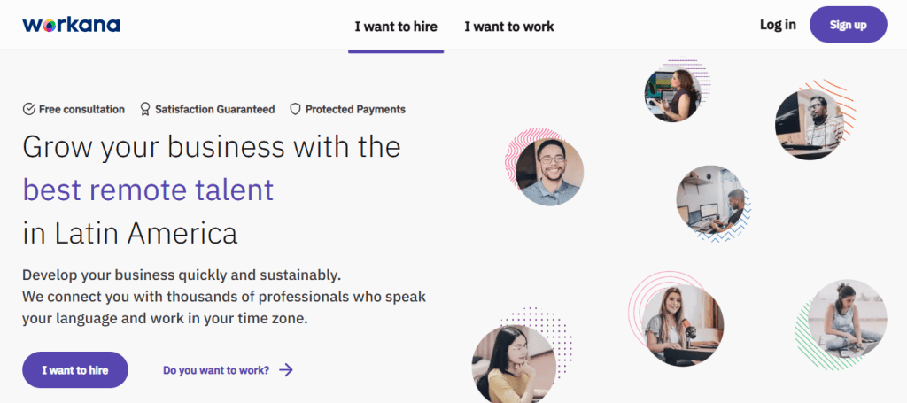Open the I want to hire tab
This screenshot has height=403, width=907.
click(x=396, y=27)
